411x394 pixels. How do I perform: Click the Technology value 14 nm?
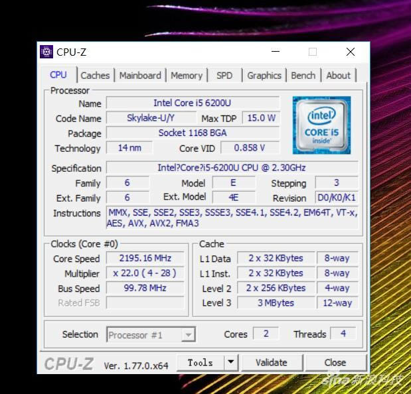(129, 148)
